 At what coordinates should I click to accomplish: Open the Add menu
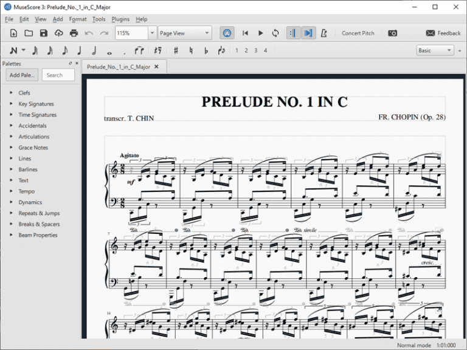[58, 19]
